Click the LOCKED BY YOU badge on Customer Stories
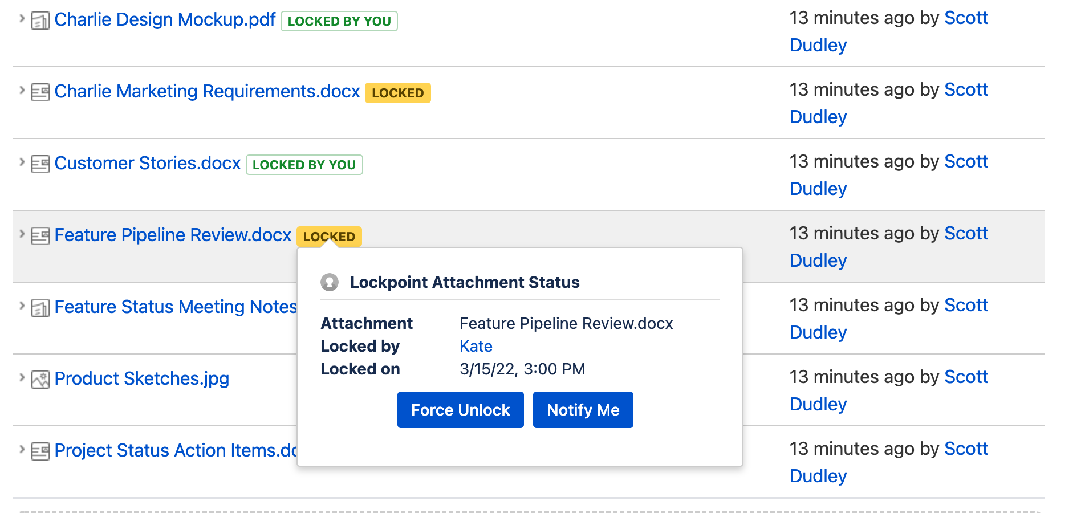 pos(304,165)
